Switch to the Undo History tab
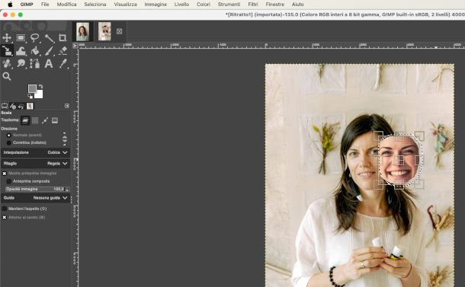The width and height of the screenshot is (465, 287). pos(21,106)
